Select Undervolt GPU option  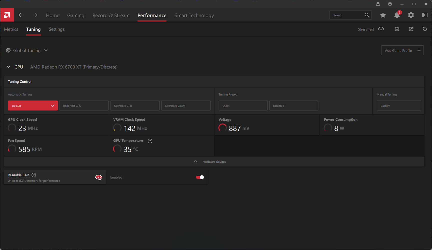(x=84, y=105)
